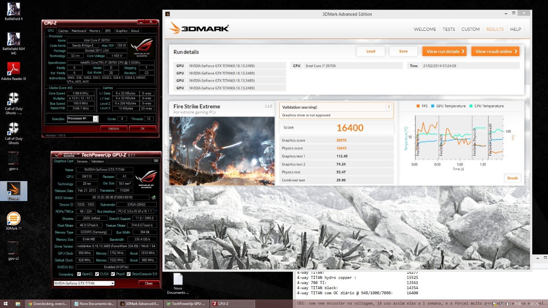Screen dimensions: 548x308
Task: Click Close button in GPU-Z
Action: click(x=149, y=283)
